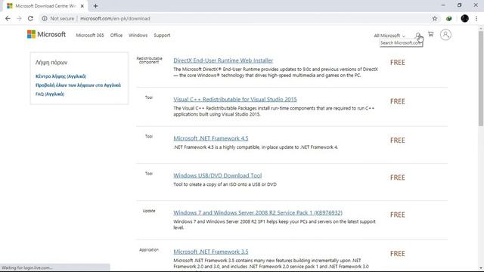This screenshot has height=272, width=484.
Task: Click the Not secure site info icon
Action: click(45, 18)
